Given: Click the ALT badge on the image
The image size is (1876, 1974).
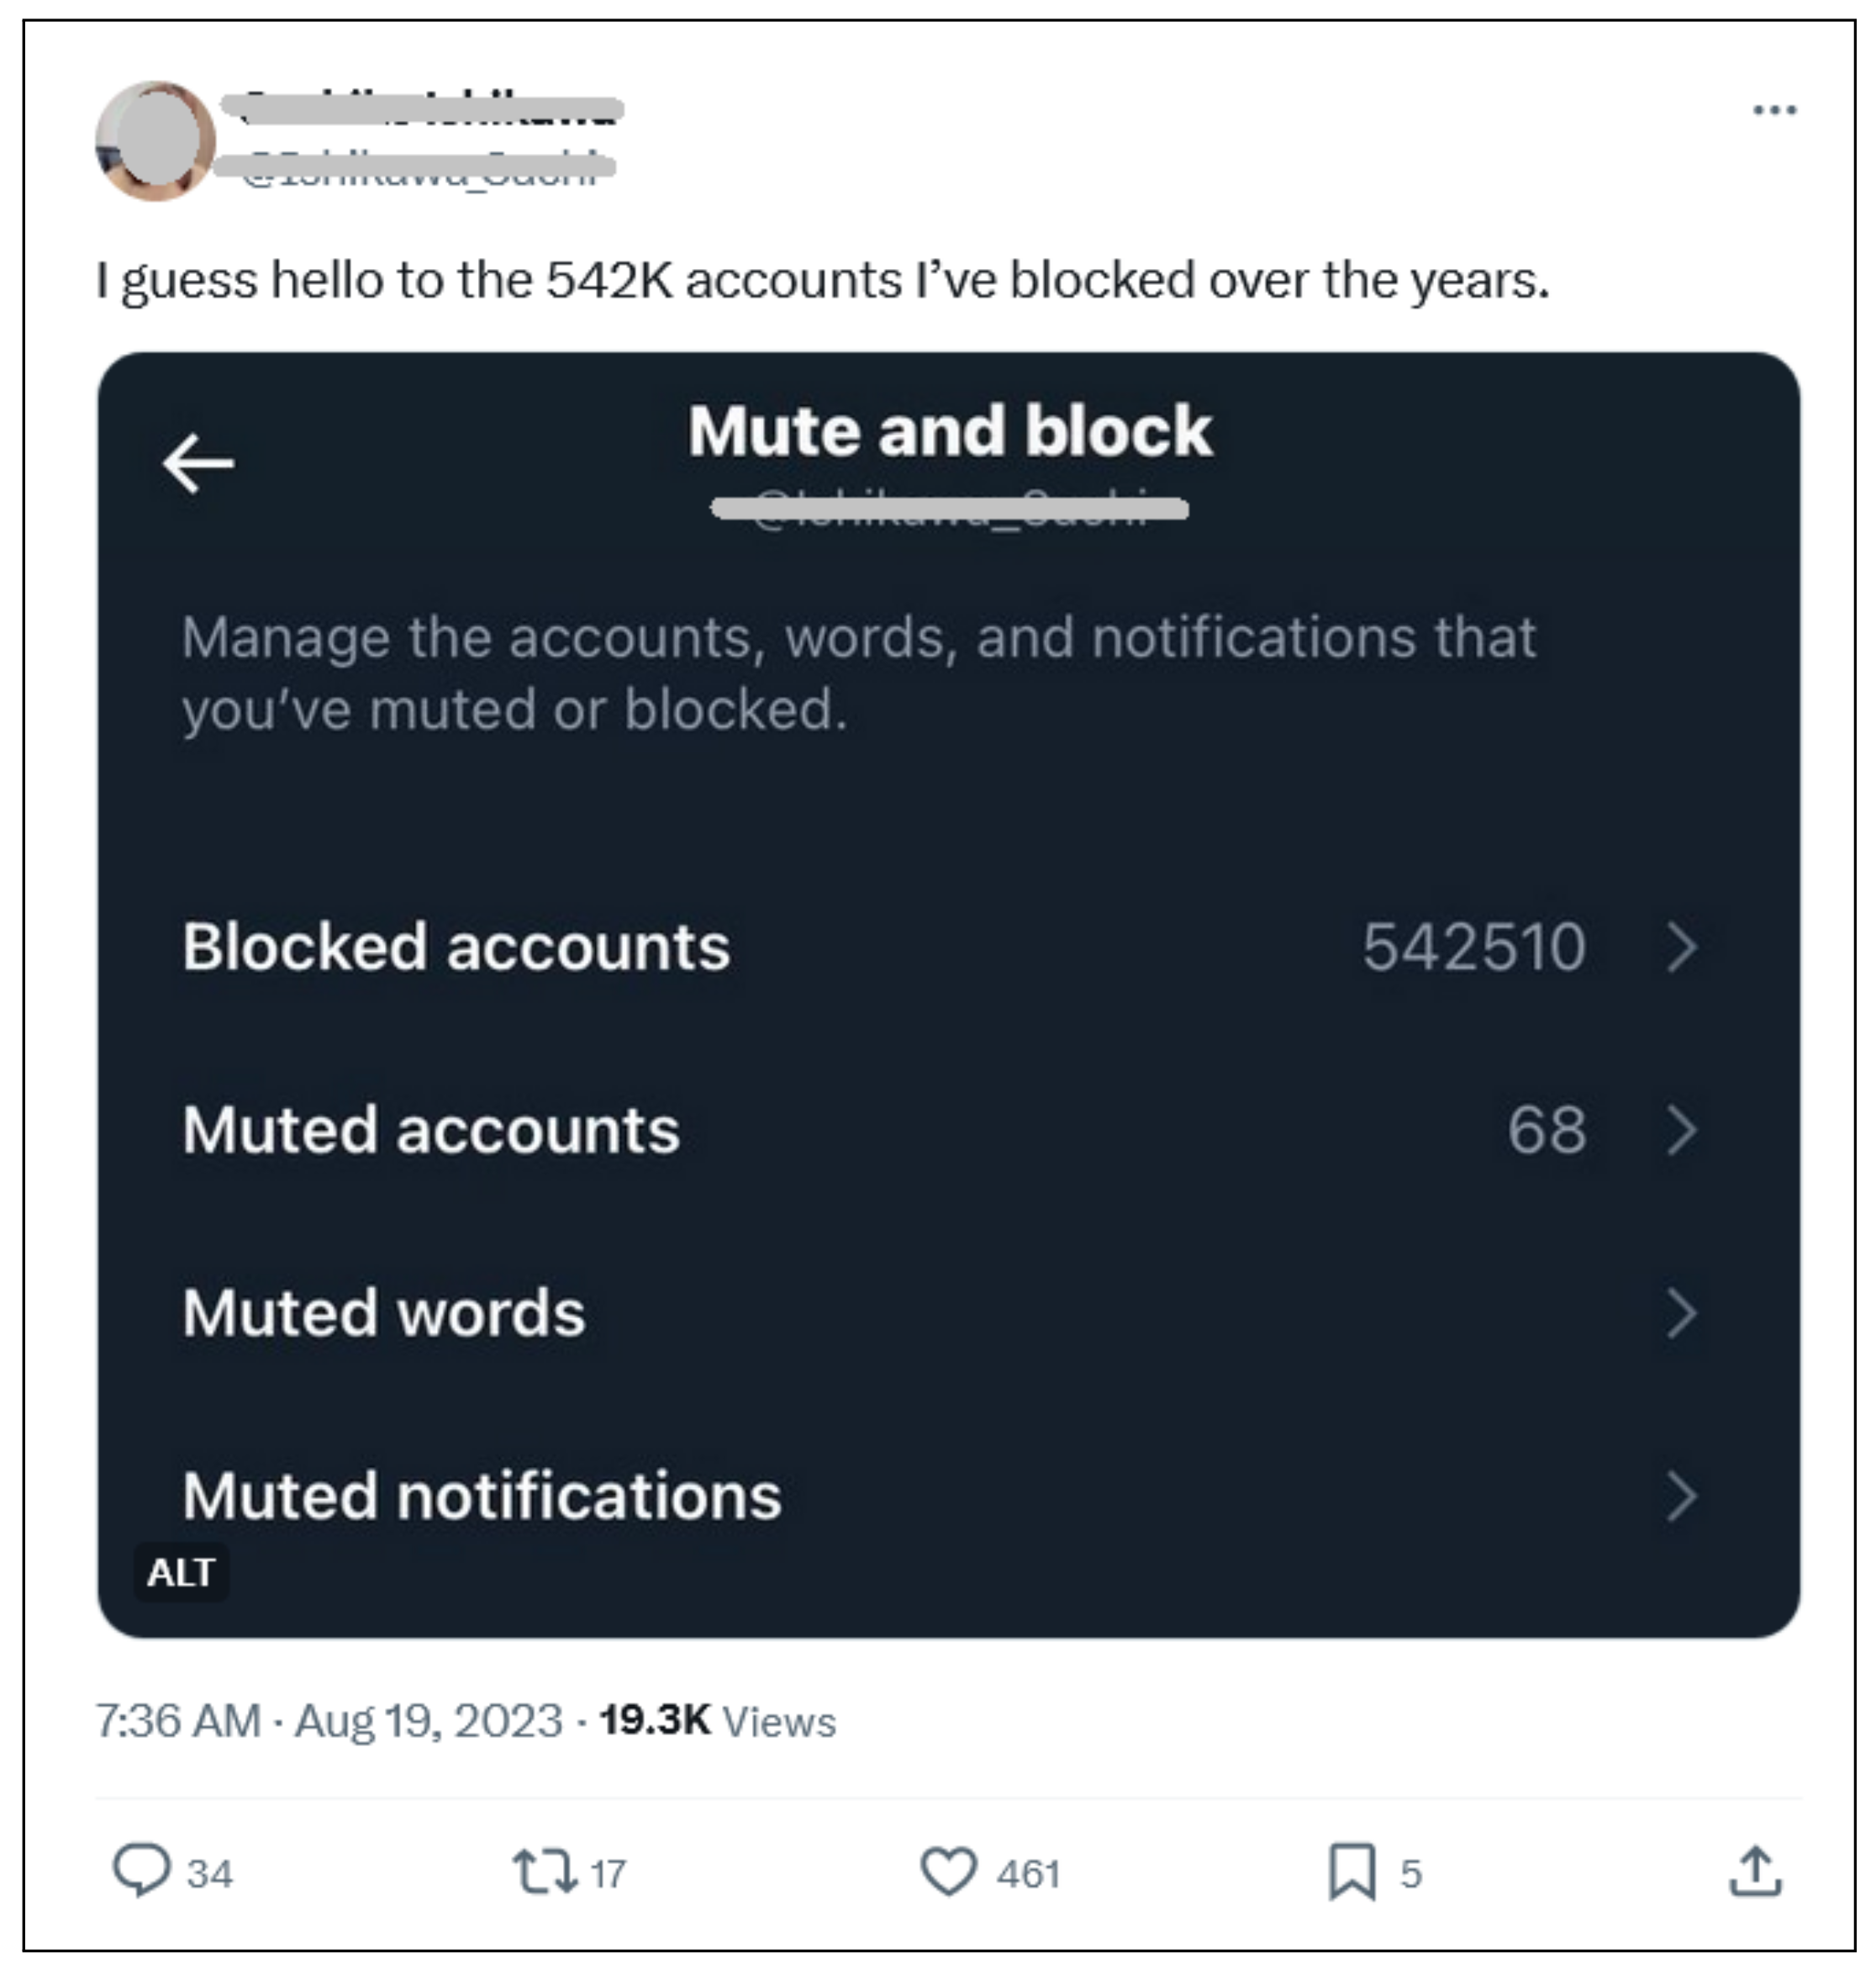Looking at the screenshot, I should (x=181, y=1573).
